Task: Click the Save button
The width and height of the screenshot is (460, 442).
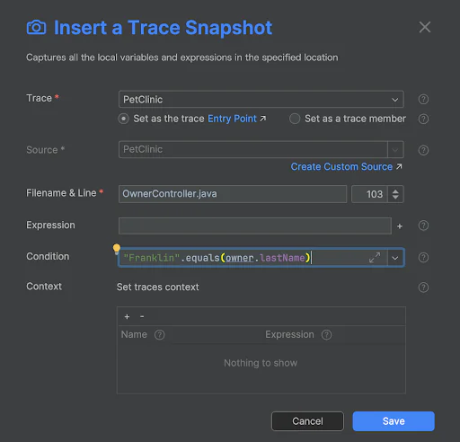Action: click(394, 421)
